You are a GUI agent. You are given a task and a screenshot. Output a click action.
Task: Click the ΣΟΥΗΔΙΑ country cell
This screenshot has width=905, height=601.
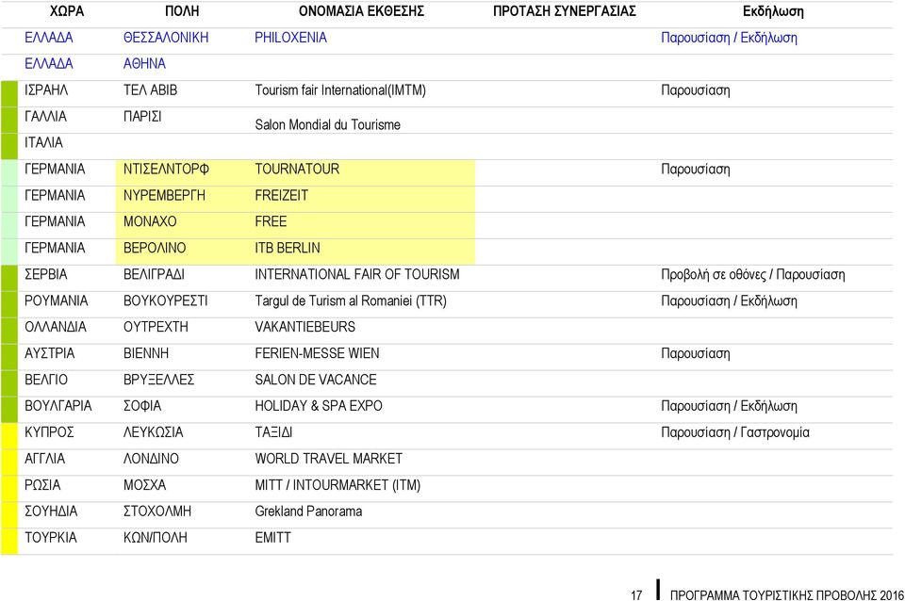(x=51, y=512)
